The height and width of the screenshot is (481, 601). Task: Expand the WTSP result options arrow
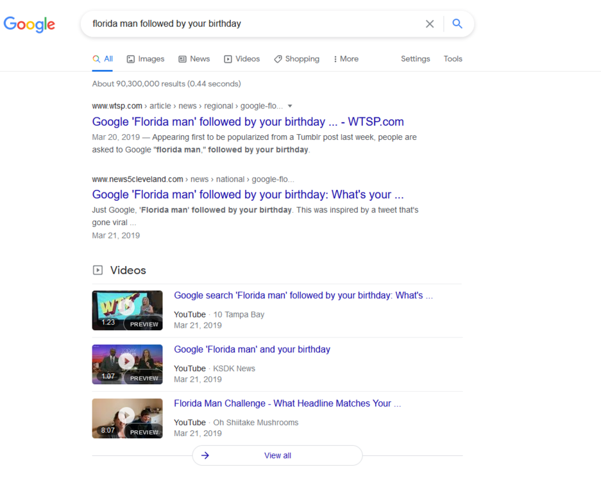pos(290,106)
